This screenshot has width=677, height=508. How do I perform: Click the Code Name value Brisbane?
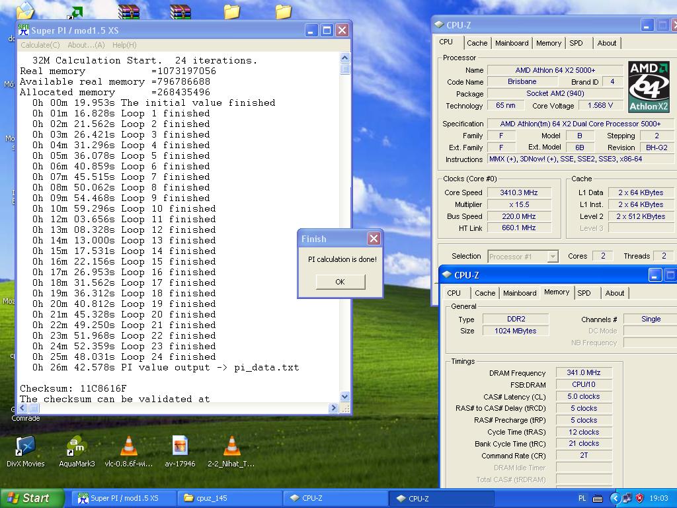click(x=522, y=81)
